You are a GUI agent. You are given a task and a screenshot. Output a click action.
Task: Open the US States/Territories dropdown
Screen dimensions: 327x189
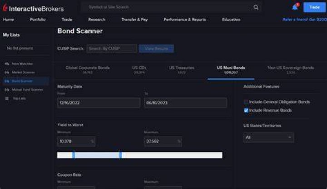point(268,138)
